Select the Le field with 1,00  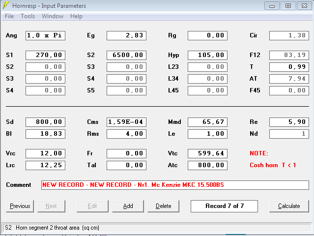click(207, 134)
